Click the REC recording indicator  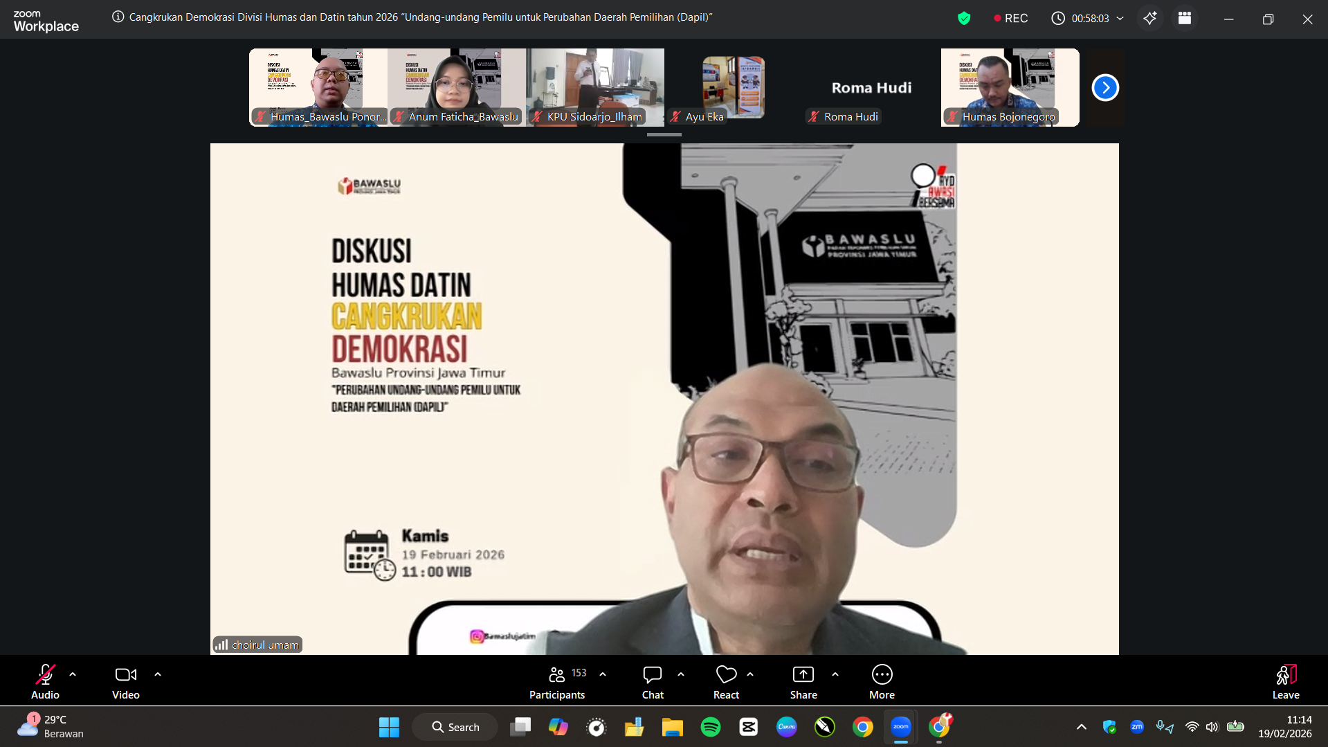coord(1010,18)
